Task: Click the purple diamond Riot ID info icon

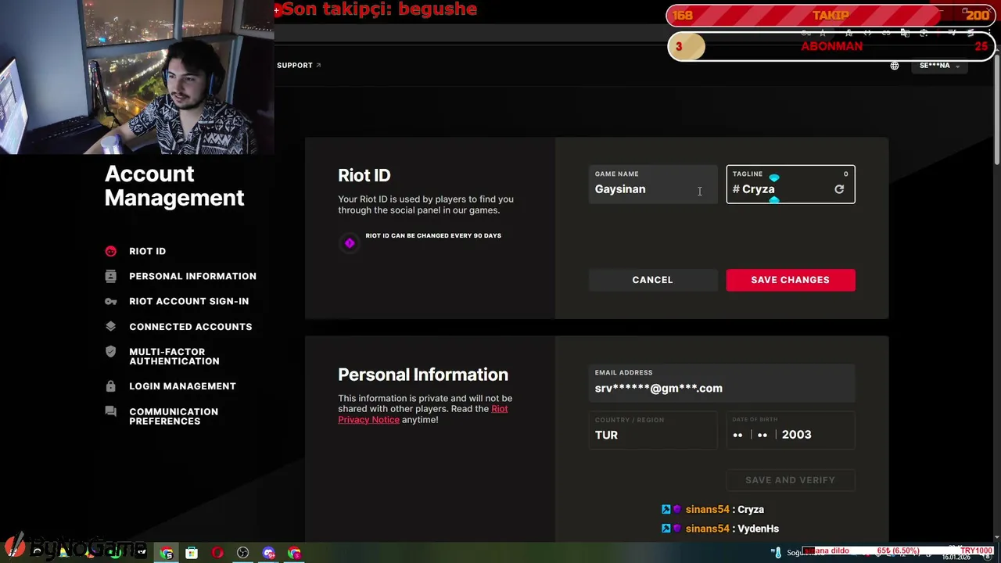Action: pos(350,243)
